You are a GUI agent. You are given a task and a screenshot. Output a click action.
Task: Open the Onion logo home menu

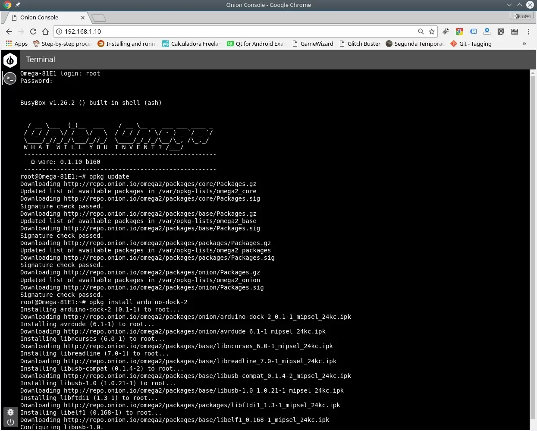(10, 60)
